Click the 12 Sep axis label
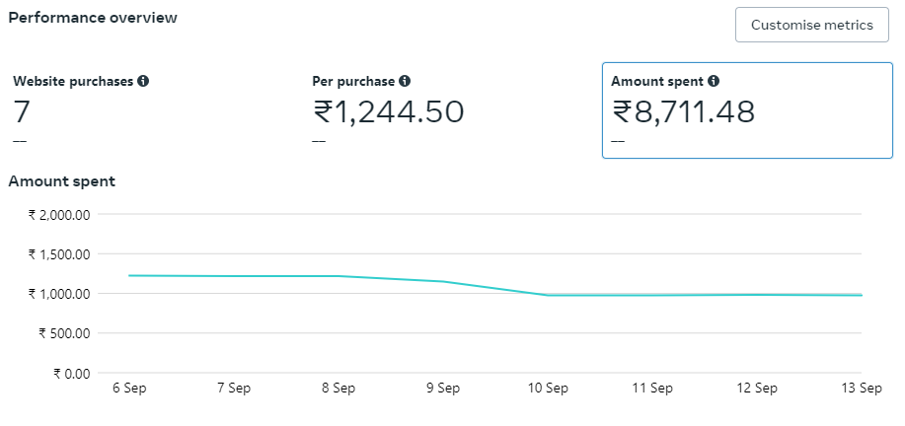The height and width of the screenshot is (426, 905). click(756, 389)
